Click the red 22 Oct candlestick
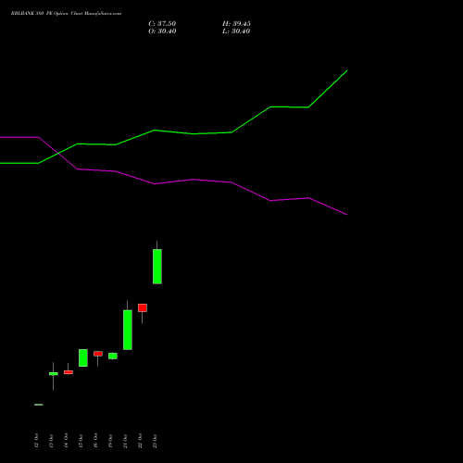 (x=143, y=307)
